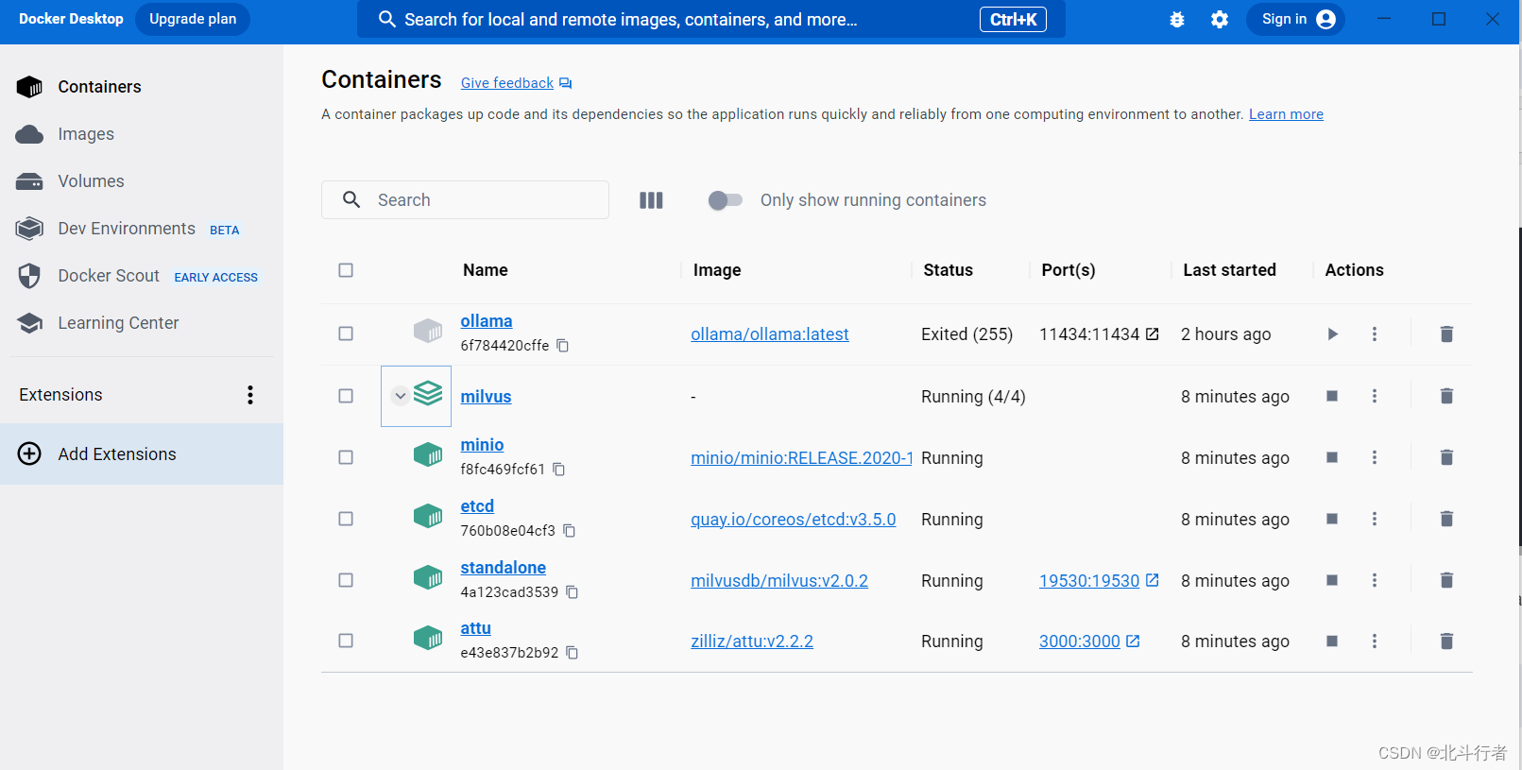Click the milvus compose stack icon
Viewport: 1522px width, 770px height.
pos(428,393)
